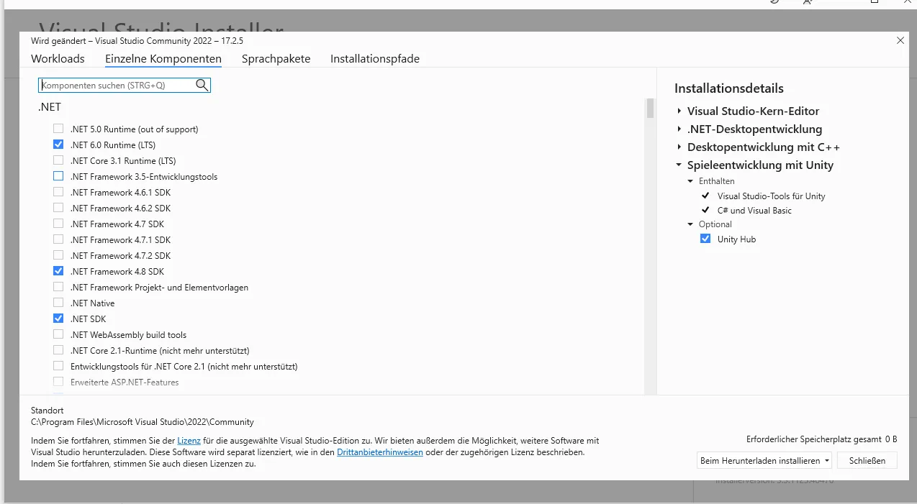
Task: Open the Sprachpakete tab
Action: point(276,59)
